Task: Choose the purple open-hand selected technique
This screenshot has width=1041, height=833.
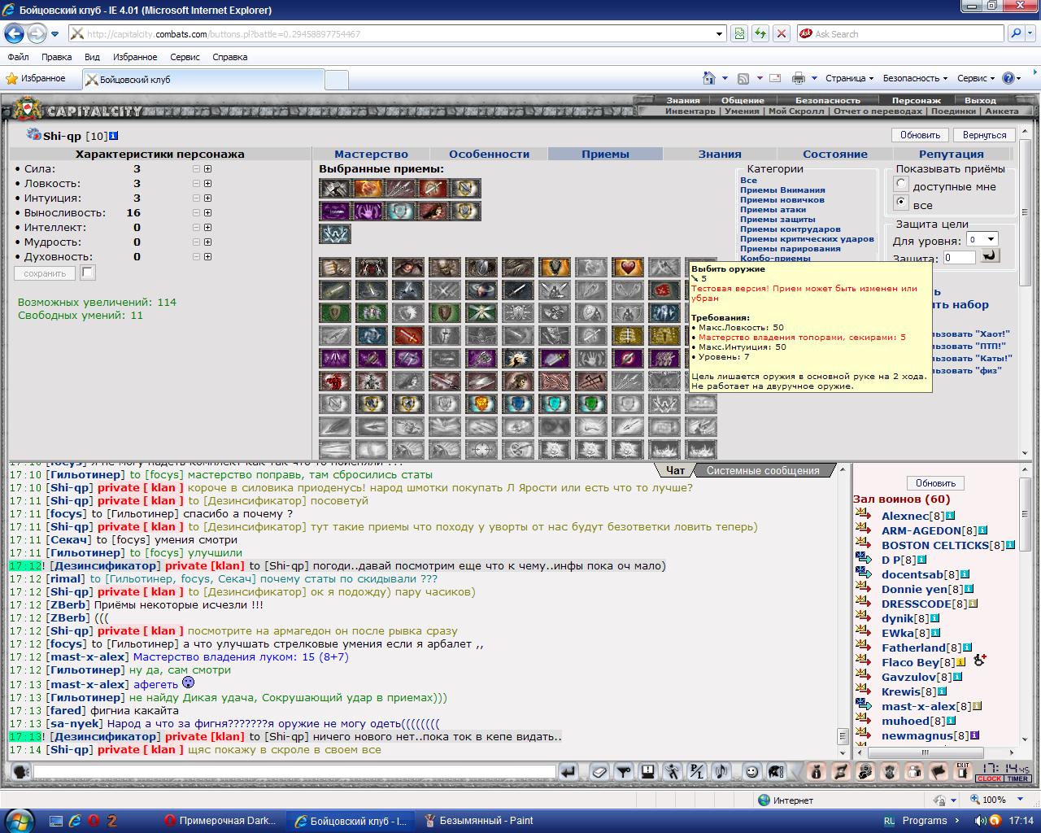Action: tap(368, 212)
